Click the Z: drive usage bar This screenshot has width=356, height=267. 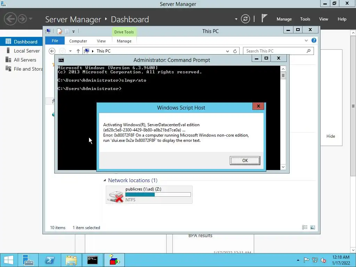pos(158,195)
